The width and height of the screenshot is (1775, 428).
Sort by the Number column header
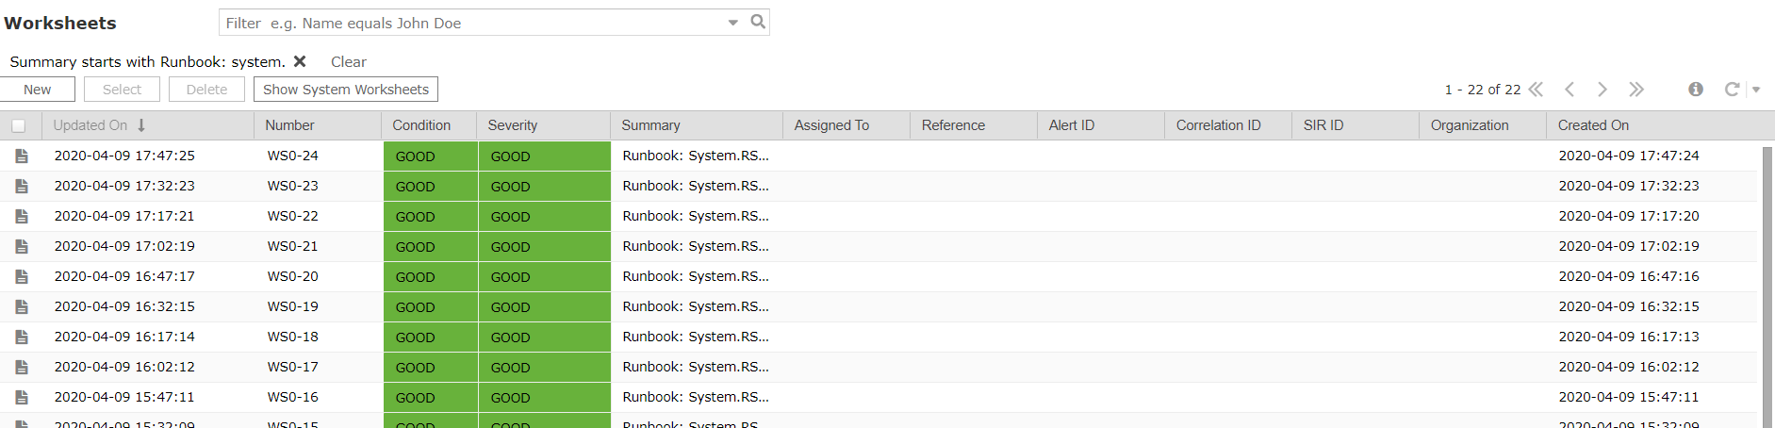click(x=289, y=125)
